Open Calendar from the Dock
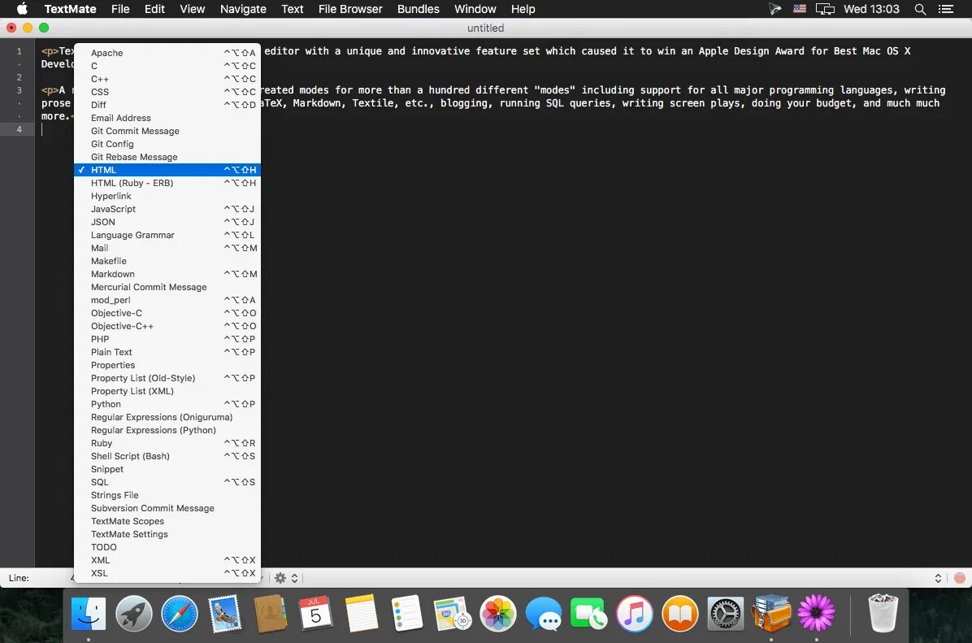The image size is (972, 643). pyautogui.click(x=315, y=613)
